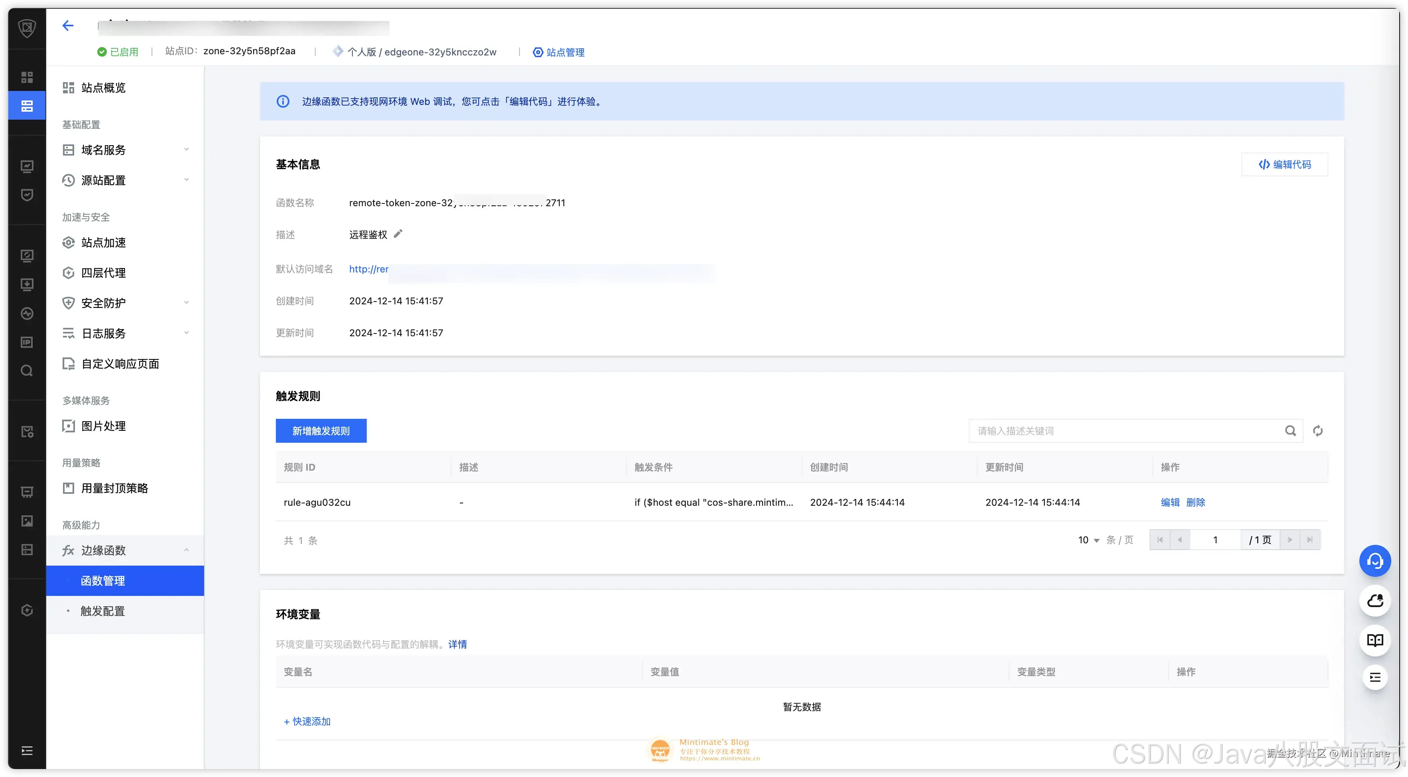Viewport: 1408px width, 777px height.
Task: Go to first page of the rules table
Action: click(1160, 540)
